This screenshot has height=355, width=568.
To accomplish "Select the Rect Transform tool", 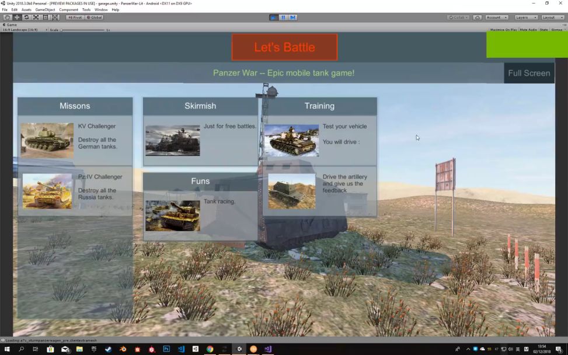I will point(46,18).
